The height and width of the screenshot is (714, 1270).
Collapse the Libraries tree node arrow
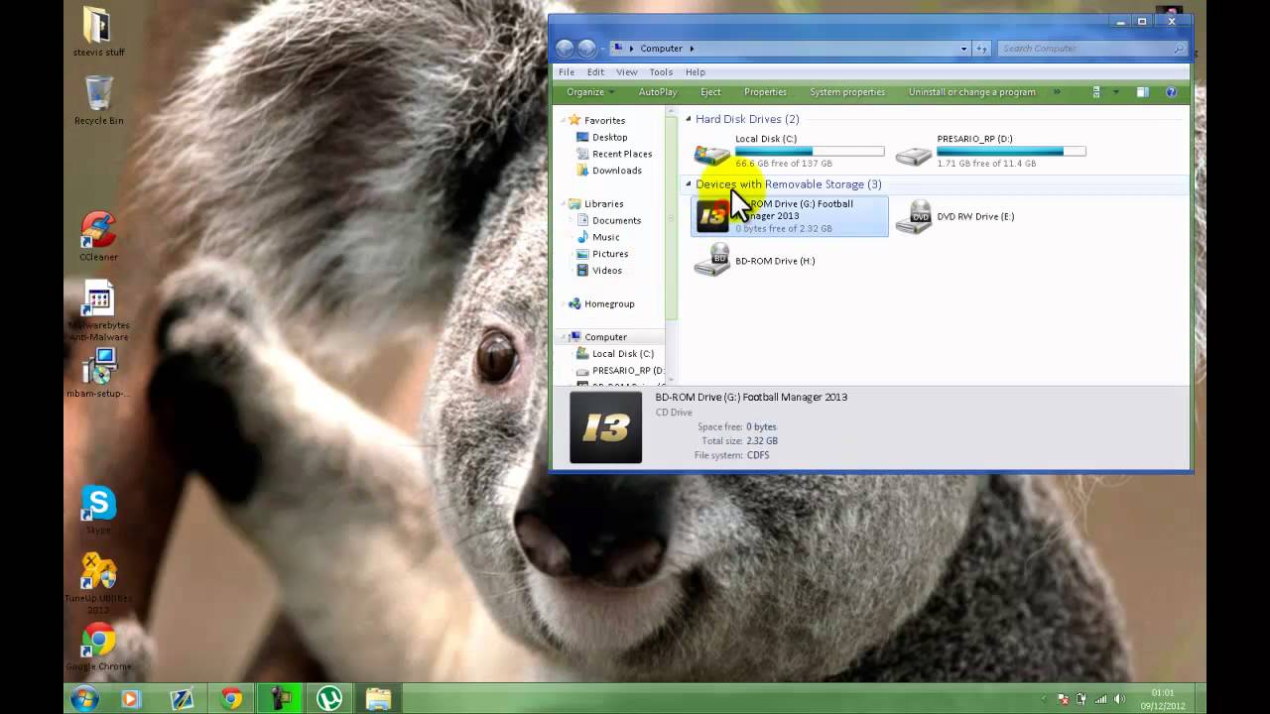(x=562, y=203)
